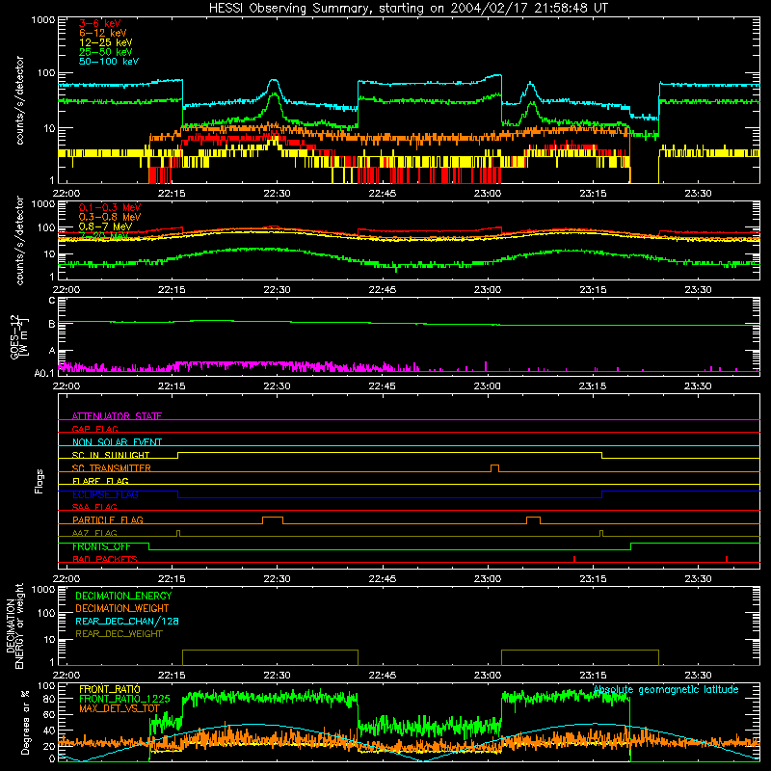Click the 0.3-0.8 MeV legend label

(x=110, y=217)
